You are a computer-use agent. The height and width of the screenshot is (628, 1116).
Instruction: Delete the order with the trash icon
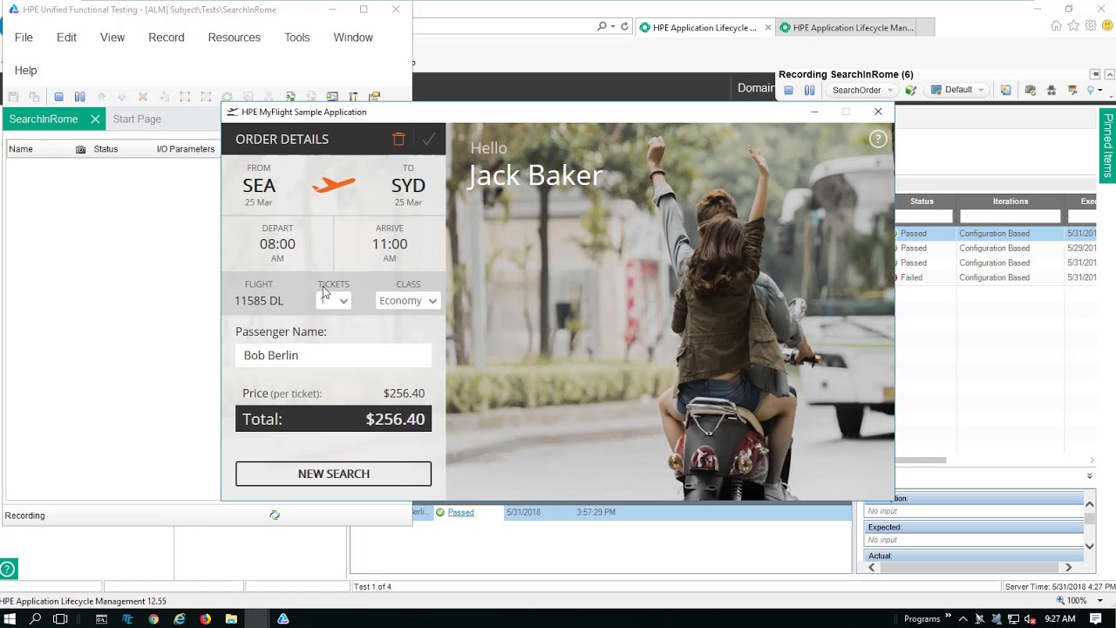coord(398,139)
